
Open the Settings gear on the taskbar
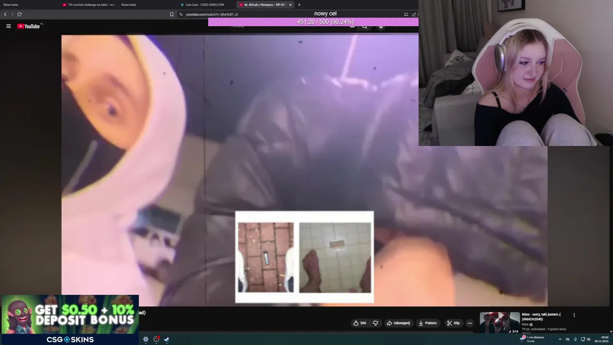coord(146,339)
